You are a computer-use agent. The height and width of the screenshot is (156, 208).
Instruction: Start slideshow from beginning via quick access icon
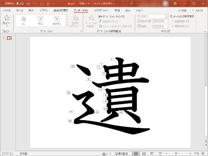(x=48, y=4)
